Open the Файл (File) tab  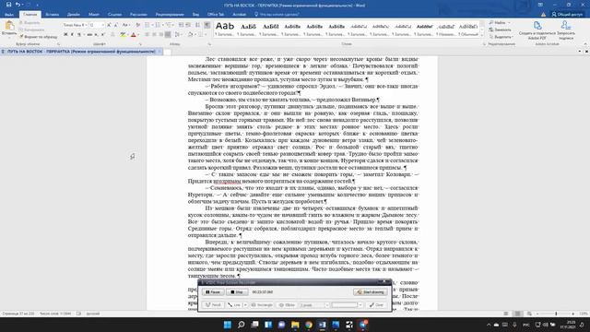(9, 15)
